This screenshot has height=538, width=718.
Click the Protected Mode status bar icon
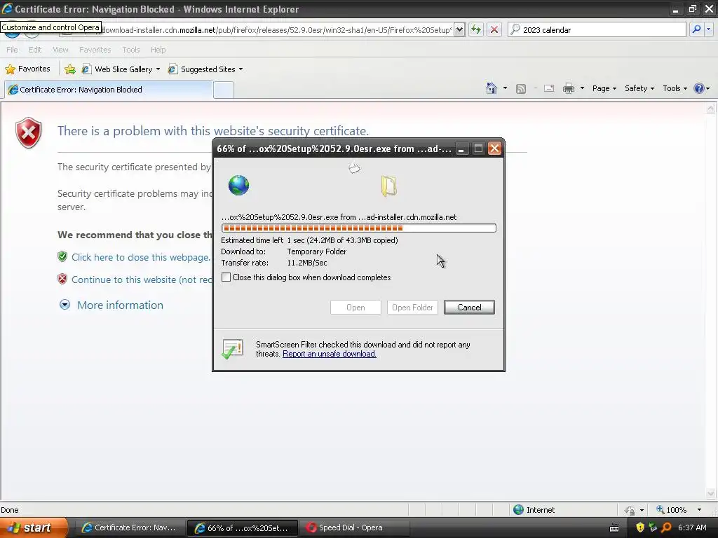[630, 510]
